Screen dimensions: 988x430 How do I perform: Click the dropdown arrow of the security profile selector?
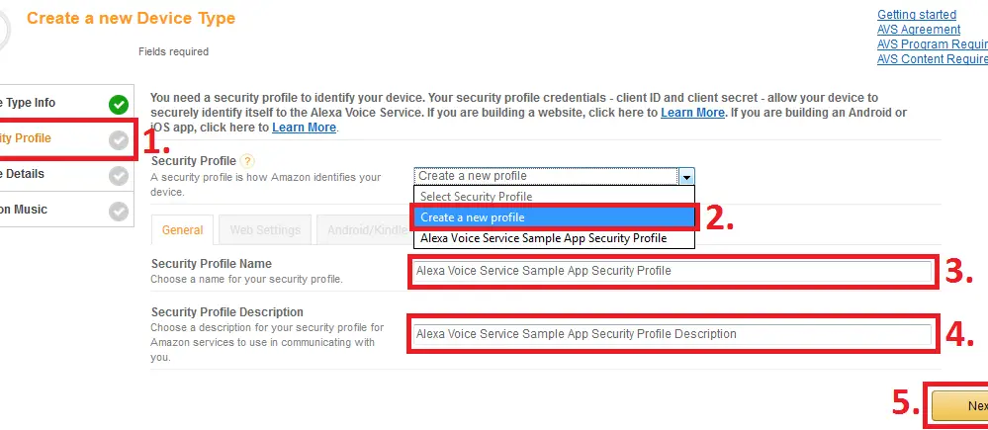tap(686, 176)
